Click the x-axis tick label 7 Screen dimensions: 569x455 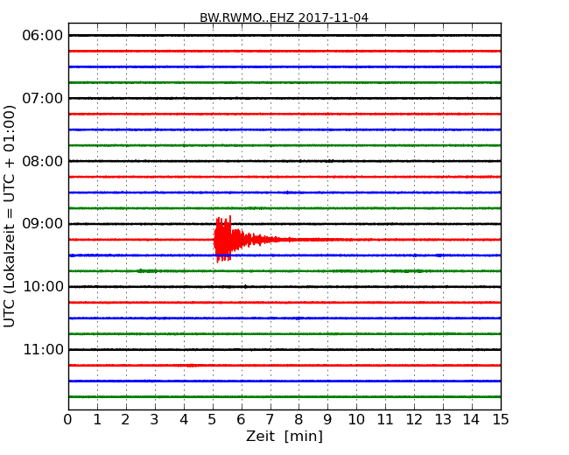point(270,419)
